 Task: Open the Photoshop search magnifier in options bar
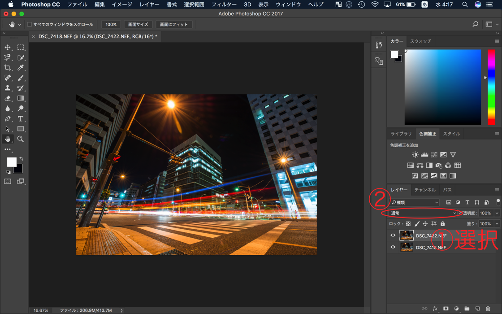[476, 24]
